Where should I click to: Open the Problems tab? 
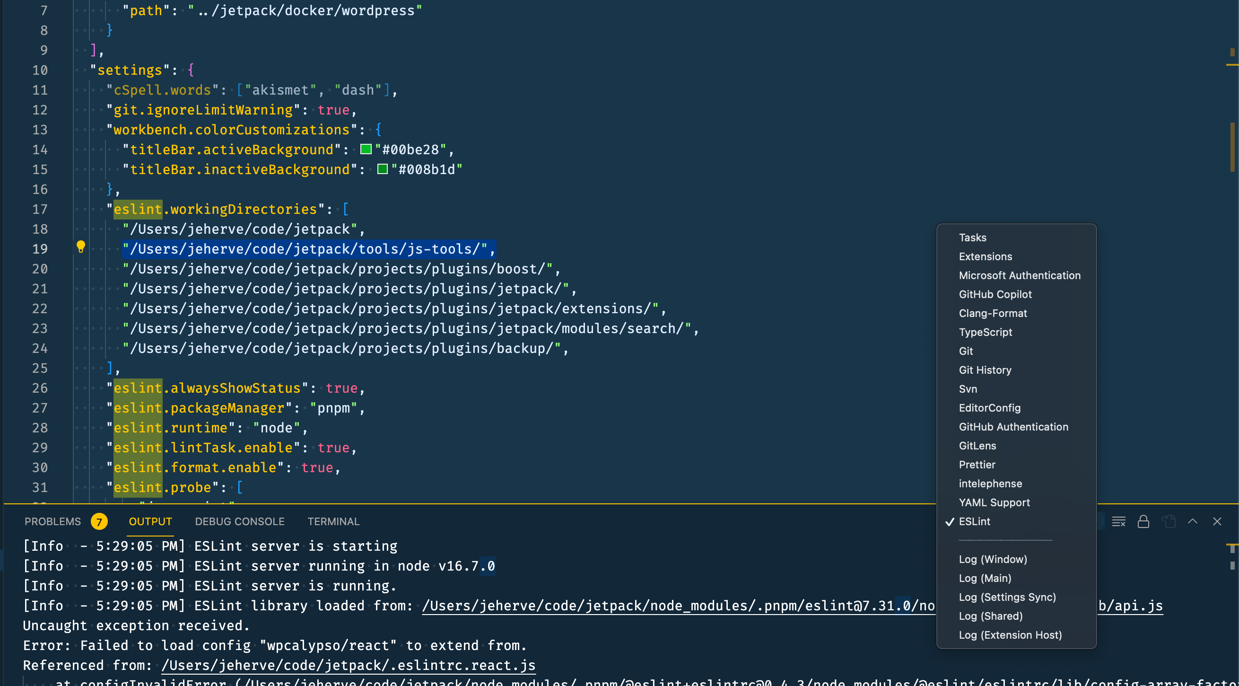point(52,521)
